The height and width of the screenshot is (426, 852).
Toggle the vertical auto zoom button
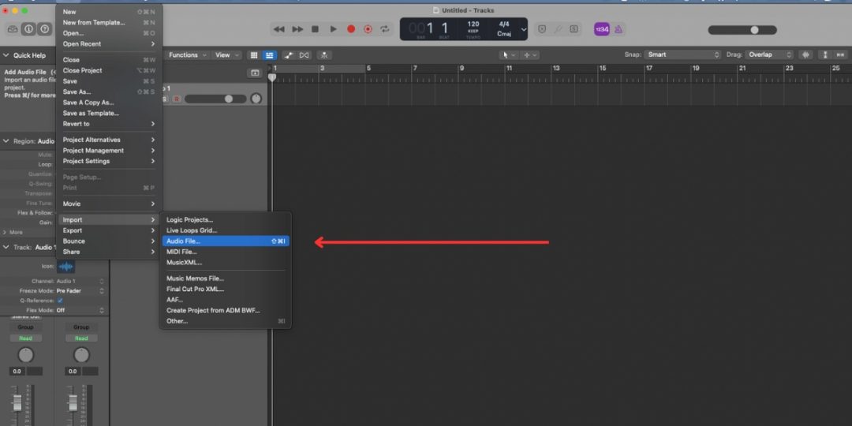pyautogui.click(x=825, y=55)
